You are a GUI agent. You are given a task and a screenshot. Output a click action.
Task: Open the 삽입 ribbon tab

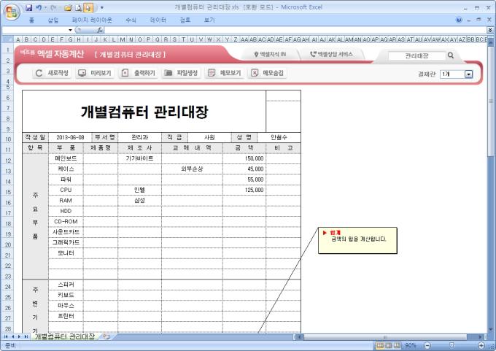(x=53, y=20)
